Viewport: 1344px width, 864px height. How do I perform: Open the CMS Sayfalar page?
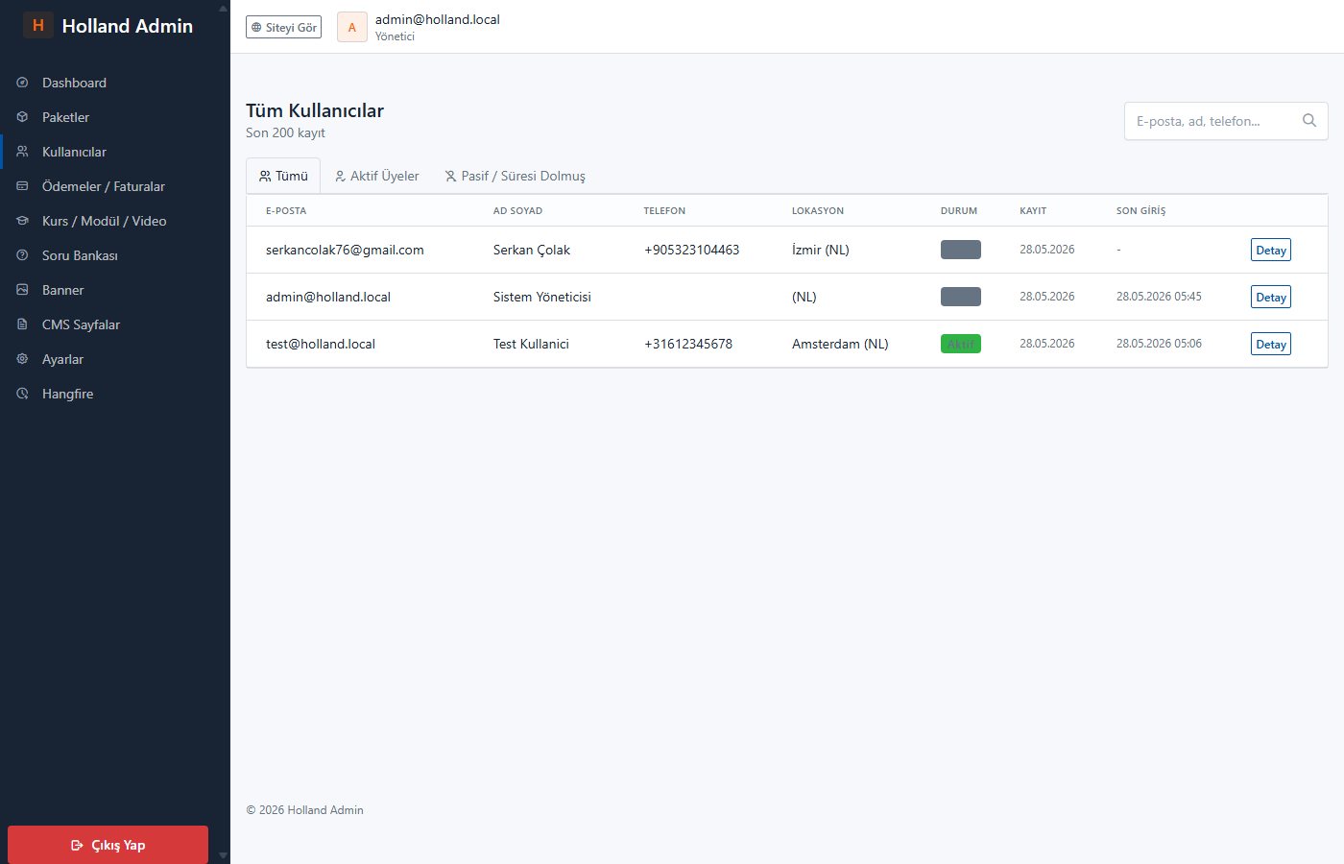coord(115,324)
